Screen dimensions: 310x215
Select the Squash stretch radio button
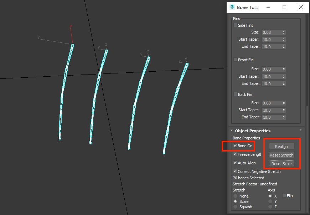coord(235,207)
